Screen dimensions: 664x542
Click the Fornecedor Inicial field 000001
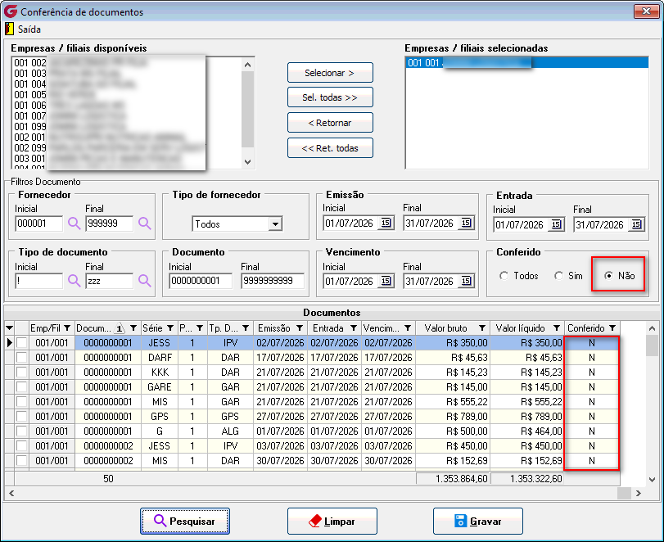click(x=39, y=224)
